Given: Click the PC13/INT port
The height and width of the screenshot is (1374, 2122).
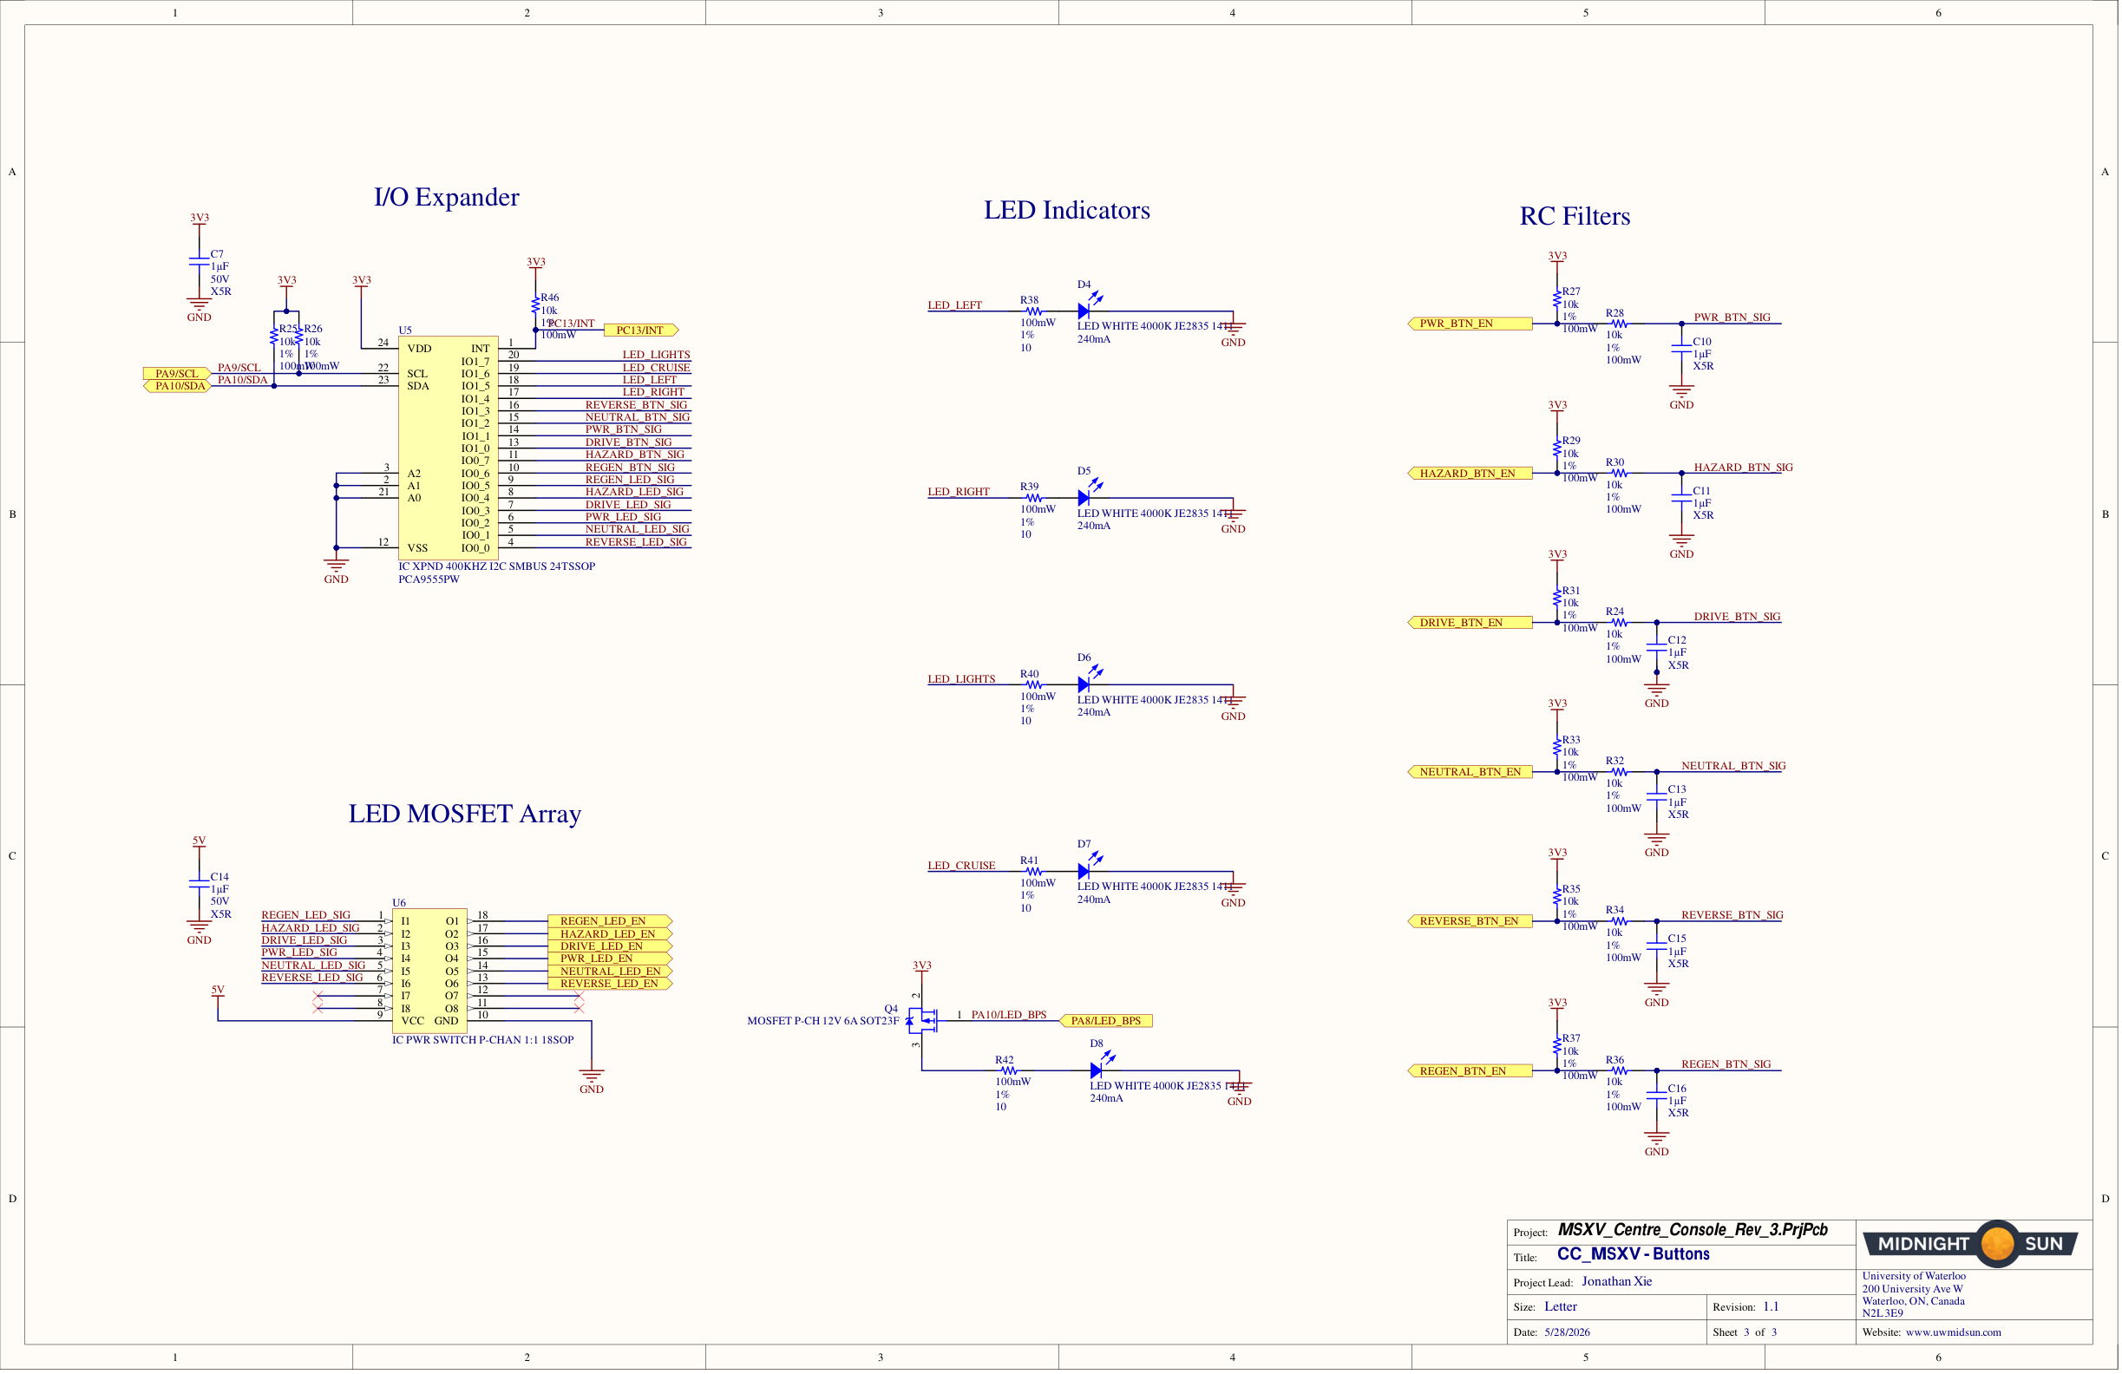Looking at the screenshot, I should pyautogui.click(x=641, y=330).
